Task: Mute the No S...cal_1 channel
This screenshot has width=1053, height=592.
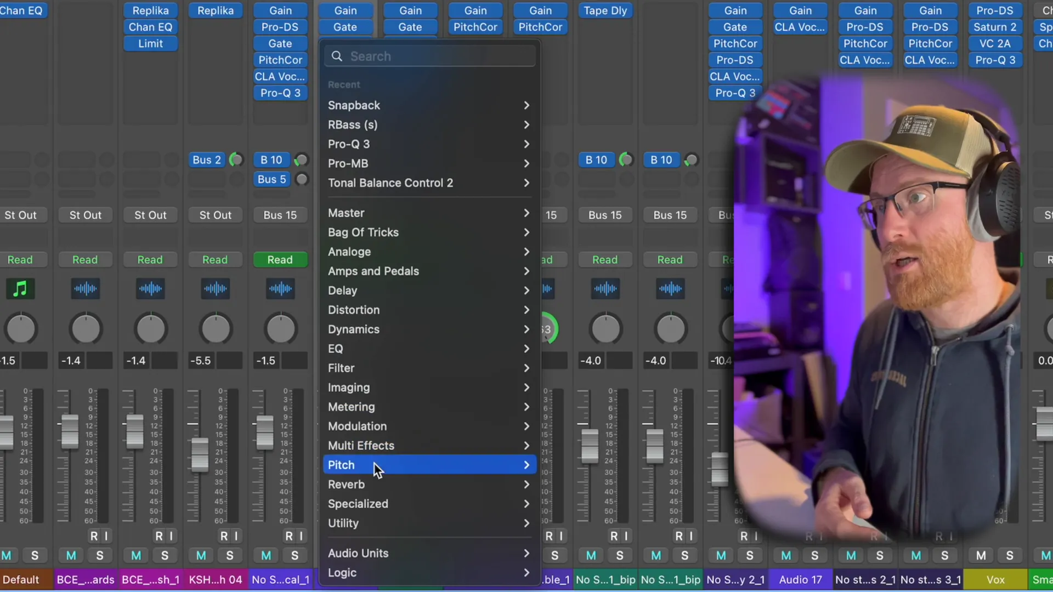Action: click(266, 555)
